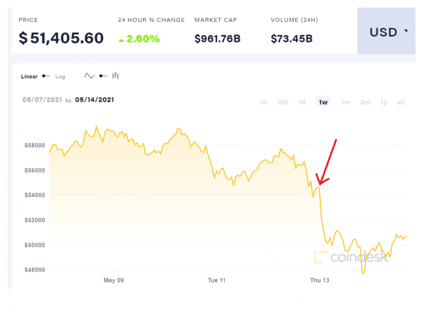Viewport: 423px width, 312px height.
Task: Select the candlestick bars icon
Action: 116,76
